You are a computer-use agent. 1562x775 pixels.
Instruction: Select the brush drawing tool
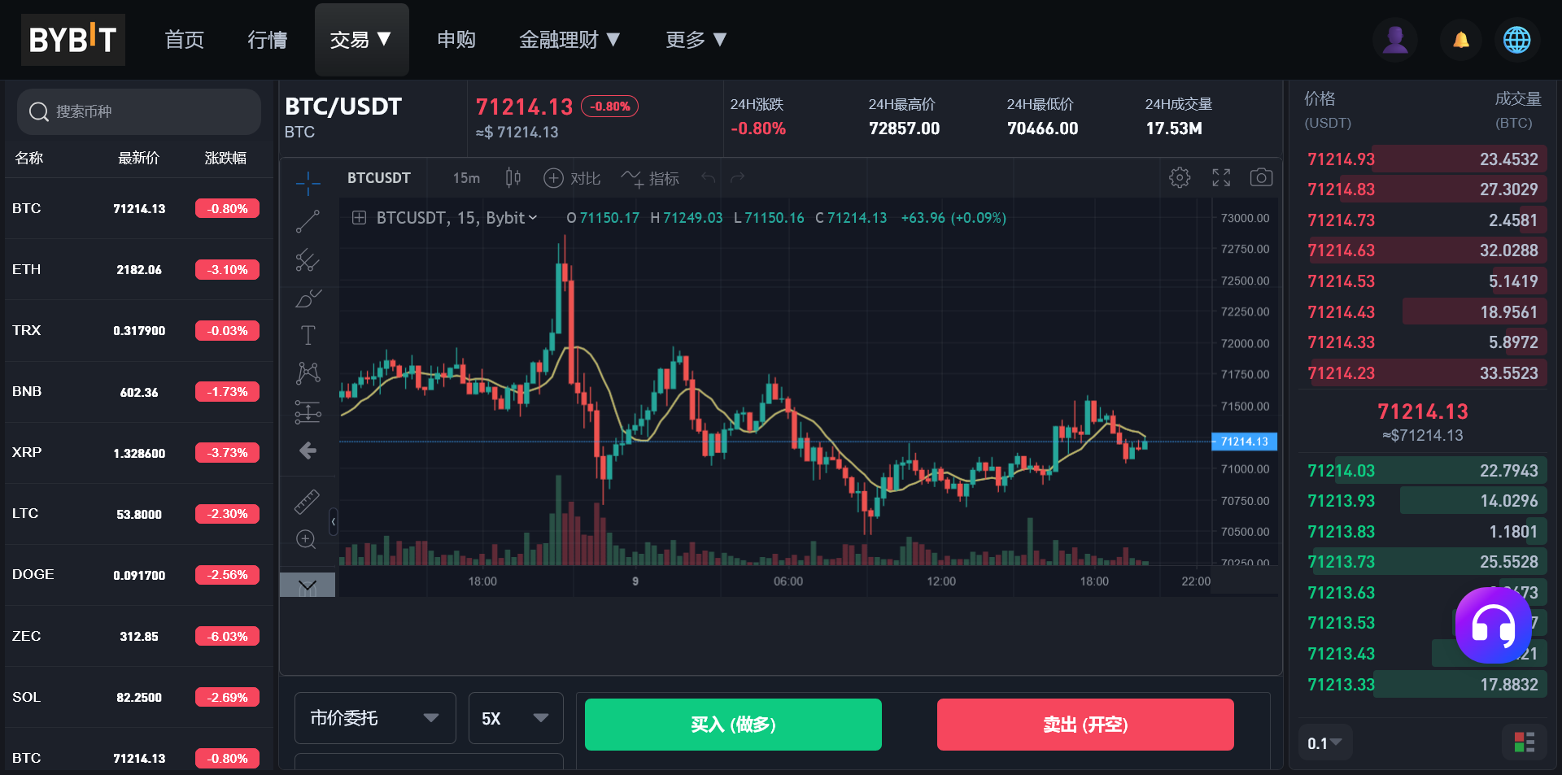(x=308, y=298)
